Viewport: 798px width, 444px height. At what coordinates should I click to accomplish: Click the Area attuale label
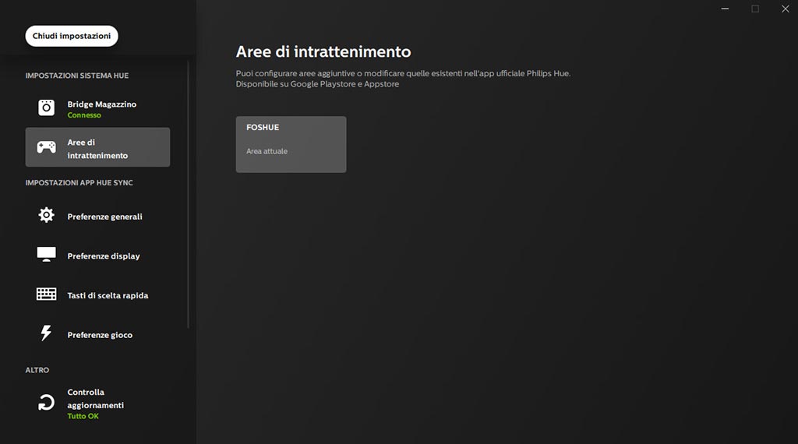click(x=267, y=151)
